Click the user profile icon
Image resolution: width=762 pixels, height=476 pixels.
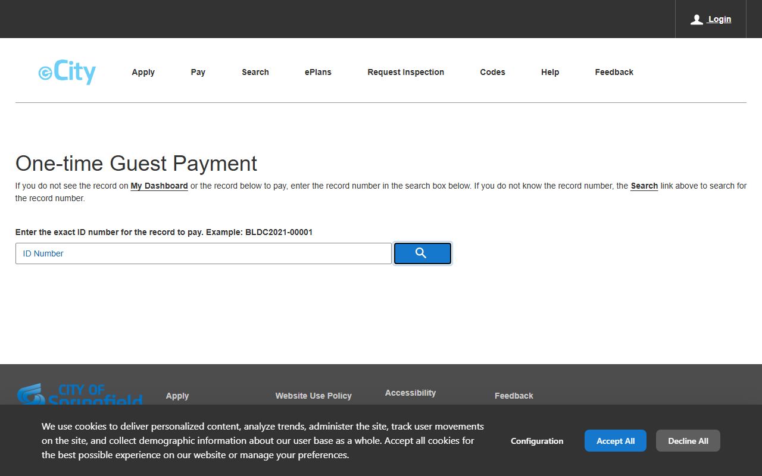[x=697, y=20]
